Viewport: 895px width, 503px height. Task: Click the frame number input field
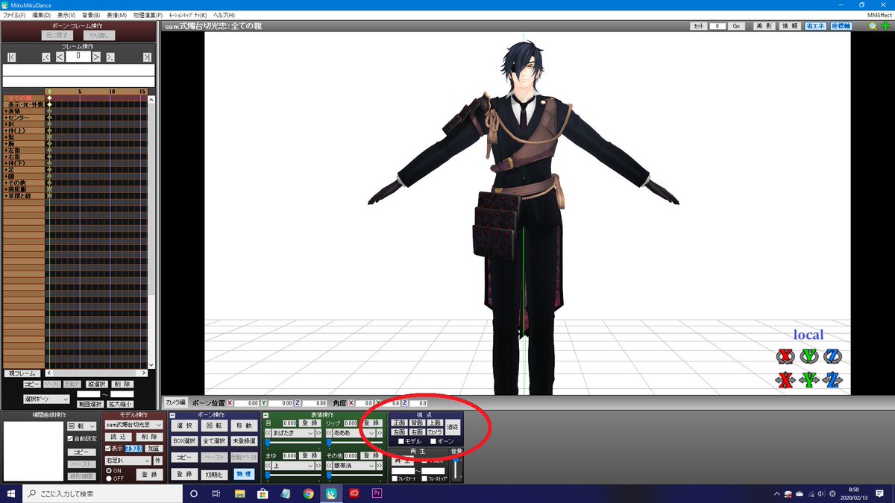coord(78,57)
